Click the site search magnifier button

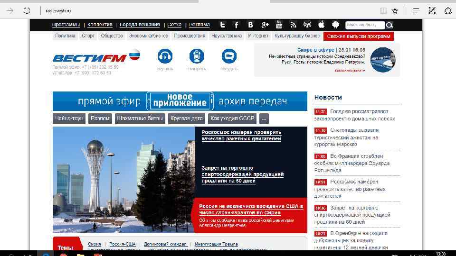(x=389, y=25)
